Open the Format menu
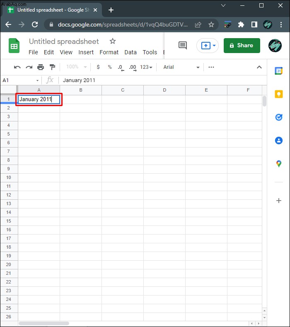Image resolution: width=290 pixels, height=327 pixels. (x=109, y=52)
